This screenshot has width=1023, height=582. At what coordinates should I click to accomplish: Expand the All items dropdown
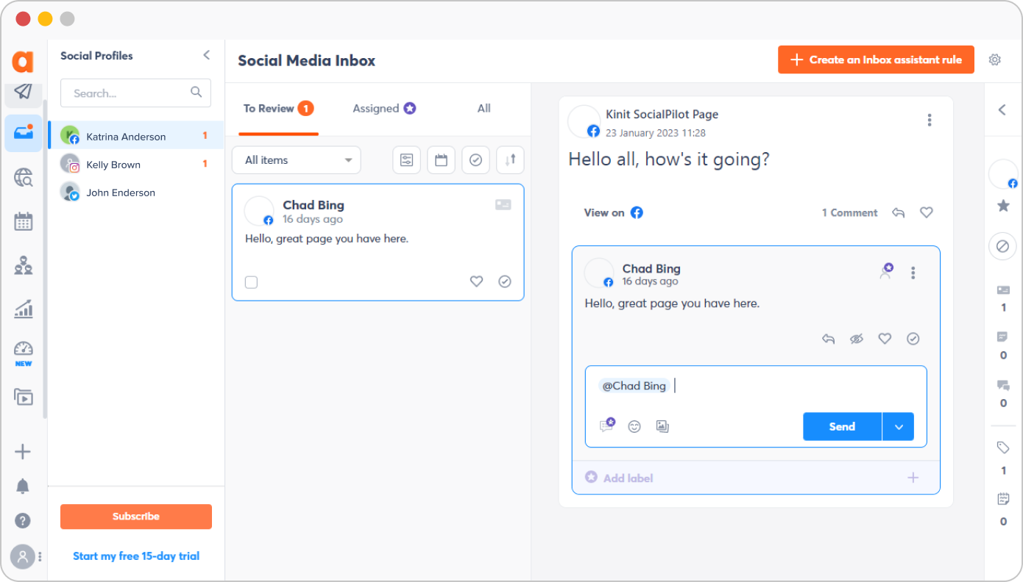[x=296, y=160]
